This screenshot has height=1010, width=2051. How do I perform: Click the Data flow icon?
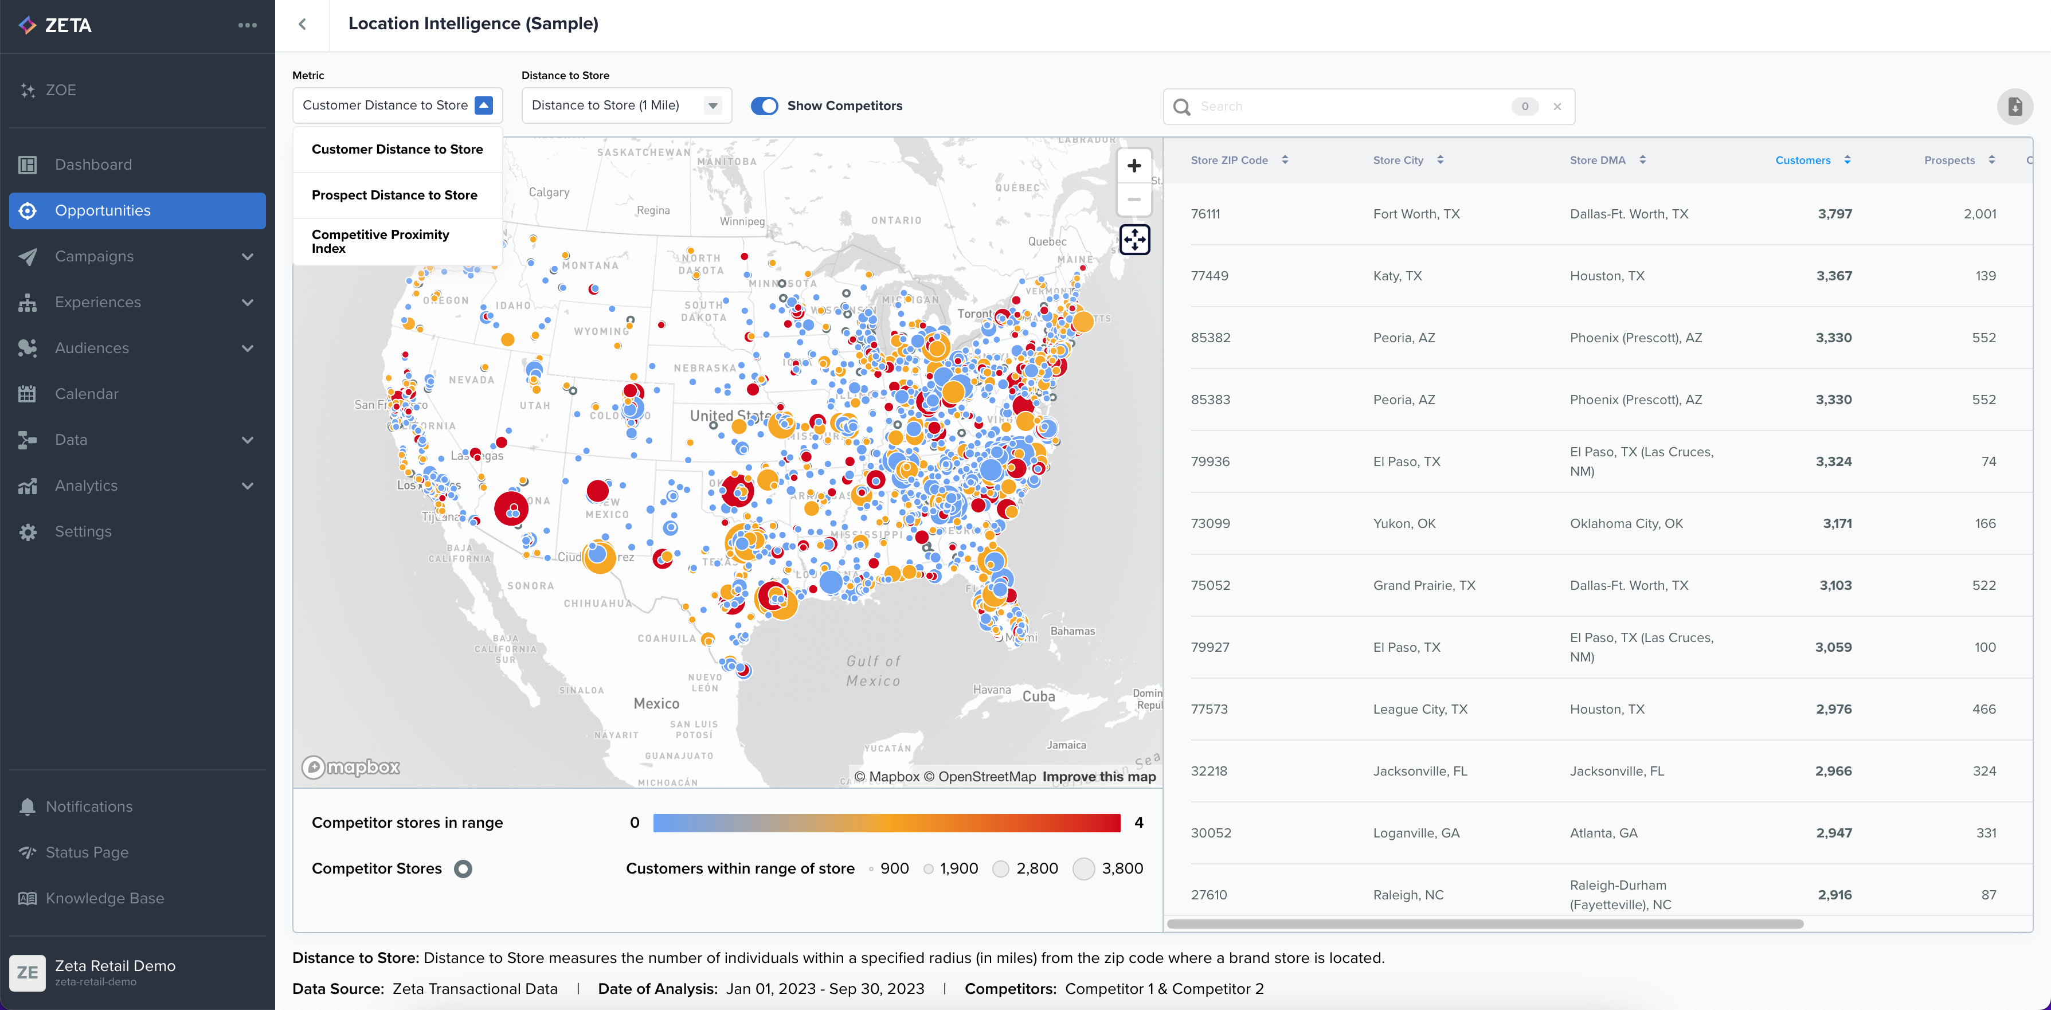point(28,440)
